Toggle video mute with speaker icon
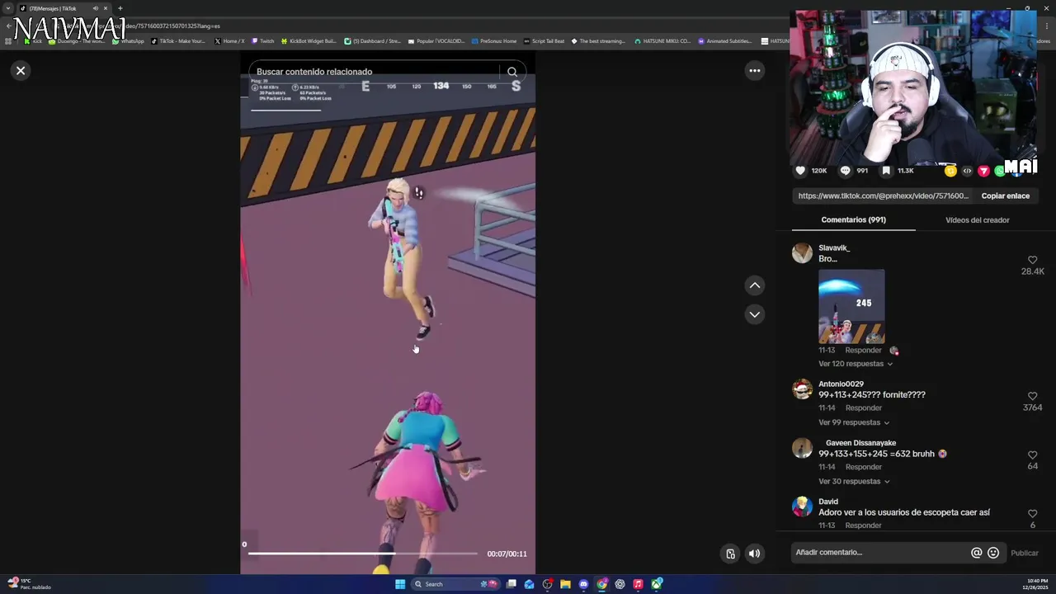The width and height of the screenshot is (1056, 594). (754, 554)
